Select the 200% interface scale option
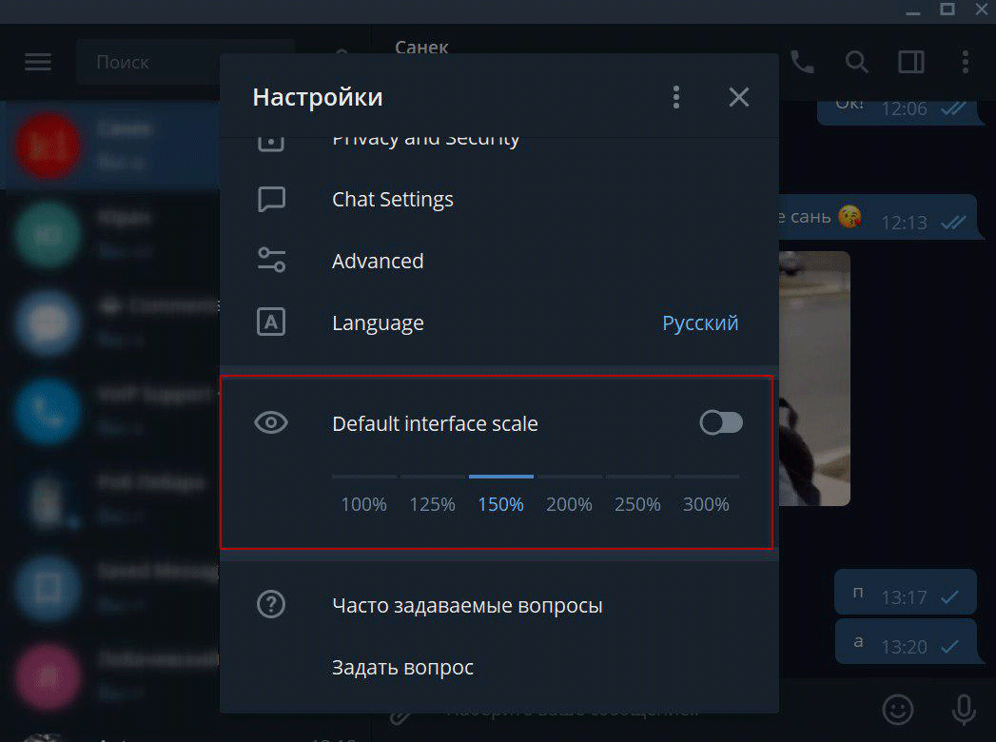The image size is (996, 742). [x=569, y=504]
